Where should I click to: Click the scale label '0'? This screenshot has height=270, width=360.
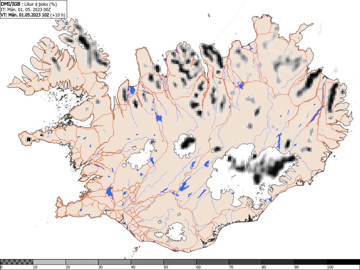1,267
